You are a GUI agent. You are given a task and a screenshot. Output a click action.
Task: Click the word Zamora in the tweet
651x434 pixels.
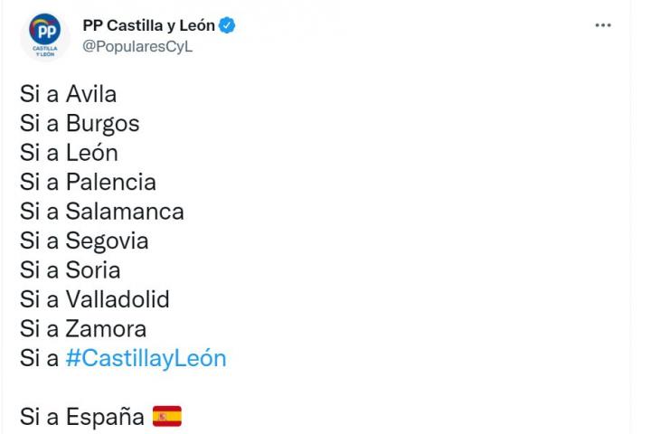(106, 329)
